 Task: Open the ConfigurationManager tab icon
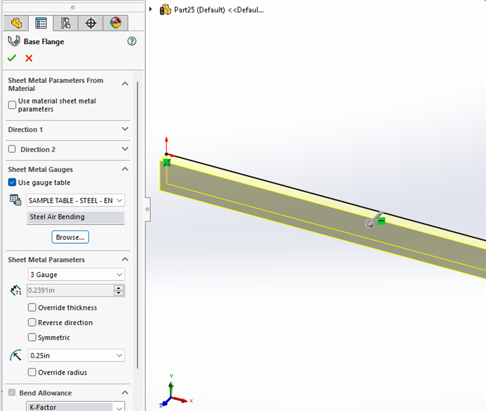point(65,23)
